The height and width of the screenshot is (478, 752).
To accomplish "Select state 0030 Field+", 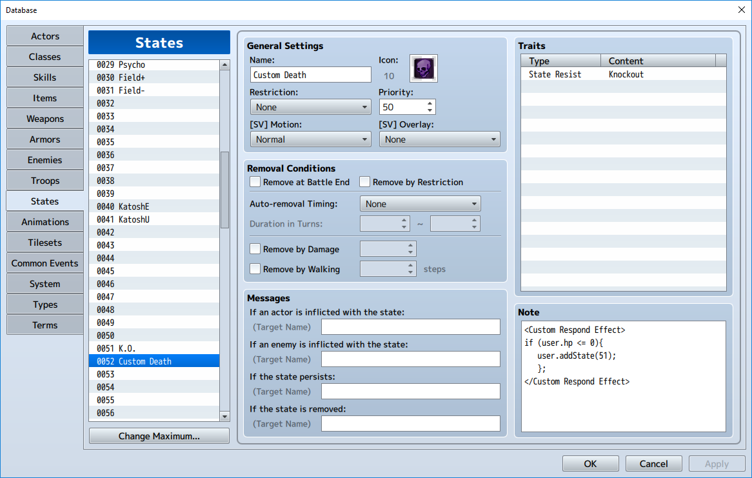I will pos(154,77).
